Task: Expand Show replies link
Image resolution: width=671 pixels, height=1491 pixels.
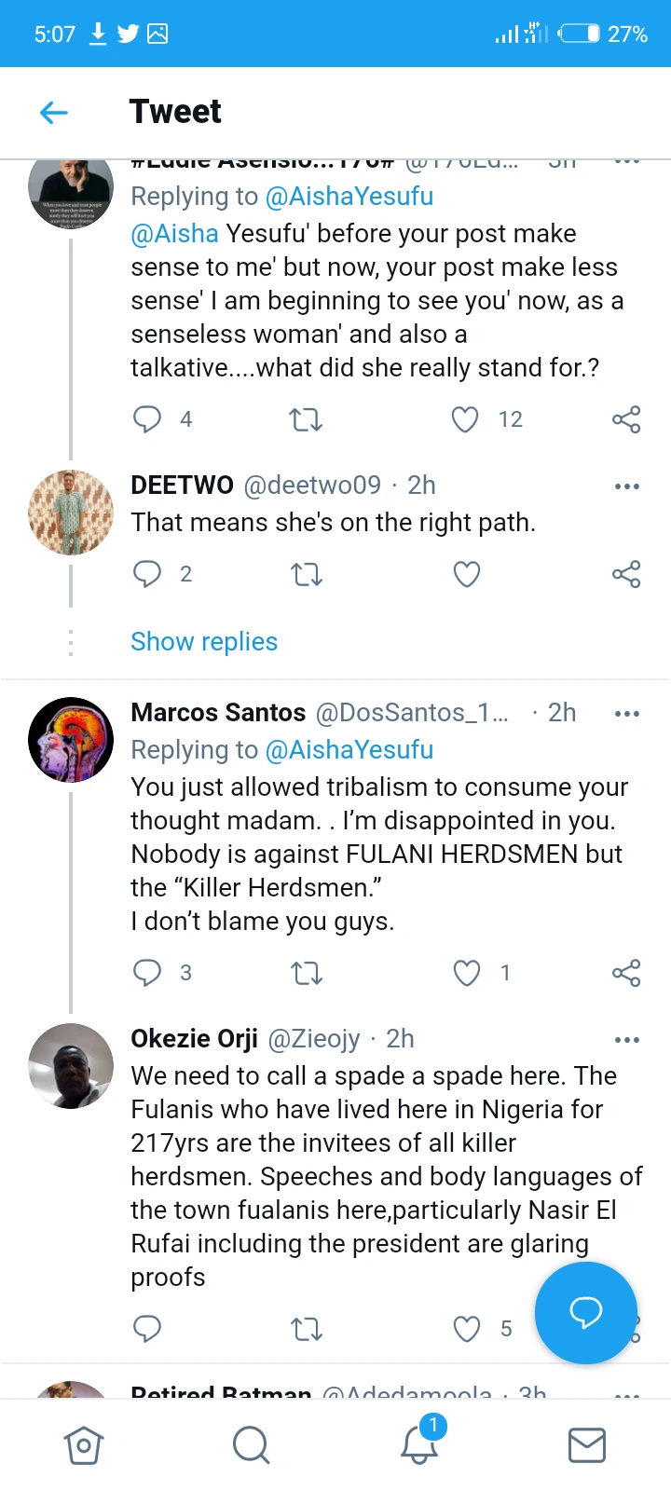Action: 204,642
